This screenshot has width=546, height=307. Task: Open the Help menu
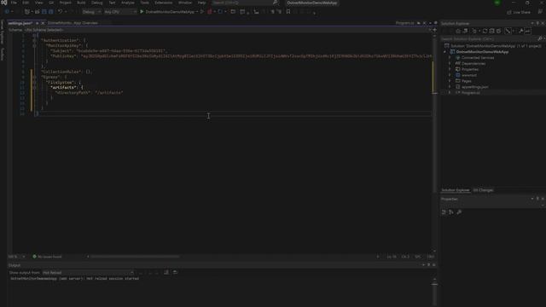[x=201, y=3]
